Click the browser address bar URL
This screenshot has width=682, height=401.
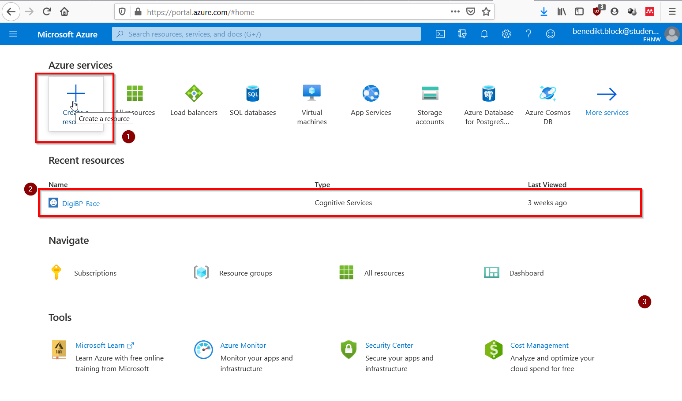click(201, 12)
